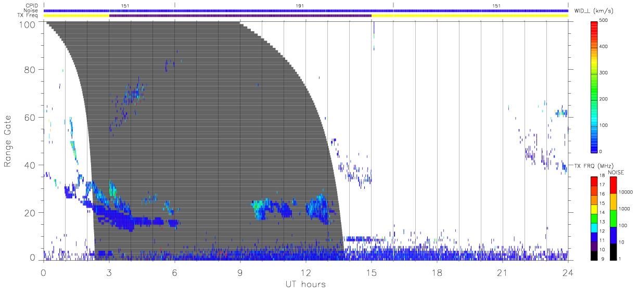The image size is (639, 295).
Task: Click the 13 label in TX FRQ legend
Action: (602, 221)
